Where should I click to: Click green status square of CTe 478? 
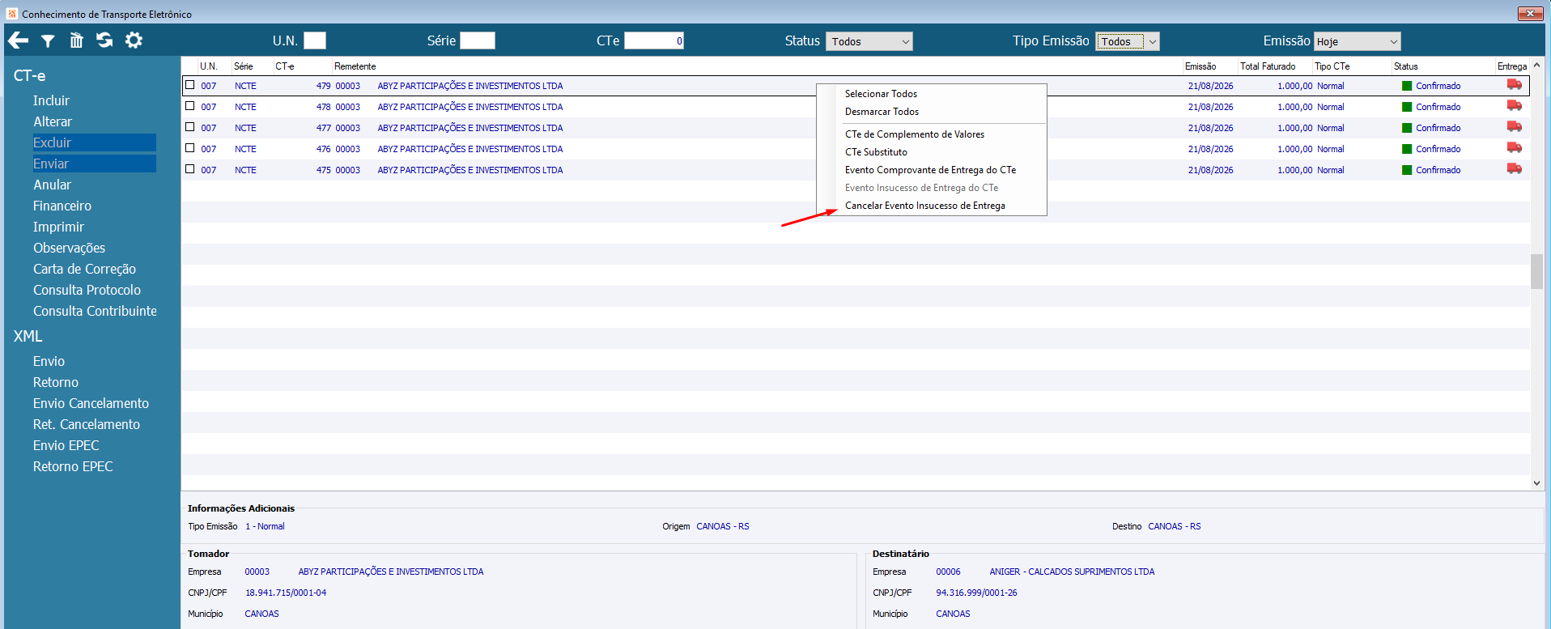point(1407,107)
